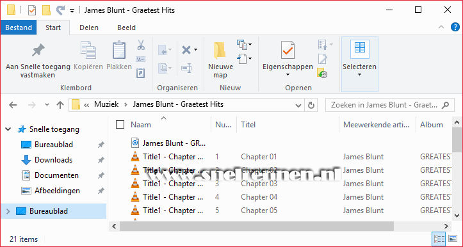Image resolution: width=463 pixels, height=247 pixels.
Task: Select Downloads in Snelle toegang
Action: (53, 160)
